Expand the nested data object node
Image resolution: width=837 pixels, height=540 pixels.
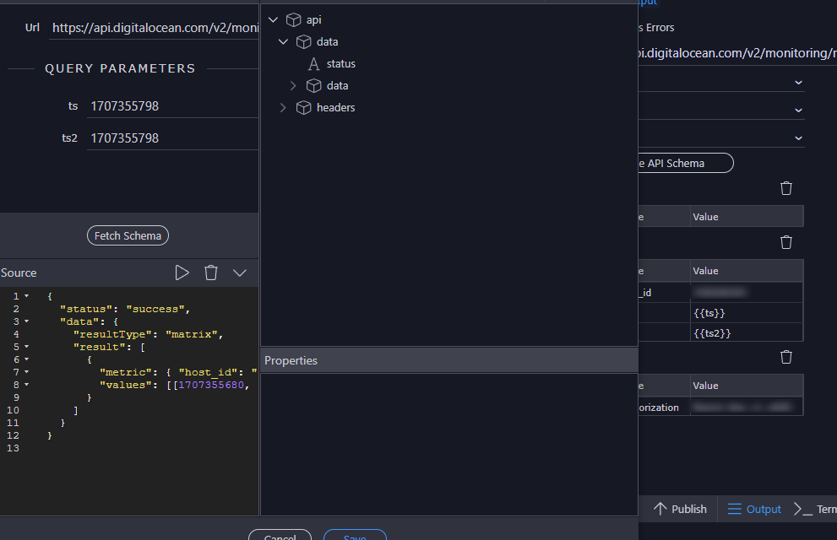coord(293,85)
